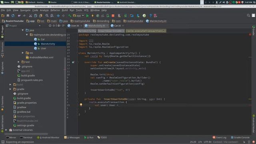This screenshot has height=144, width=256.
Task: Expand the test folder
Action: (19, 62)
